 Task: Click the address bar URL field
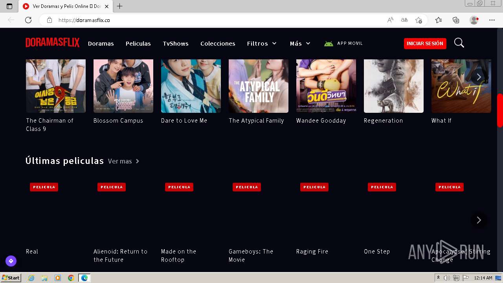click(220, 20)
